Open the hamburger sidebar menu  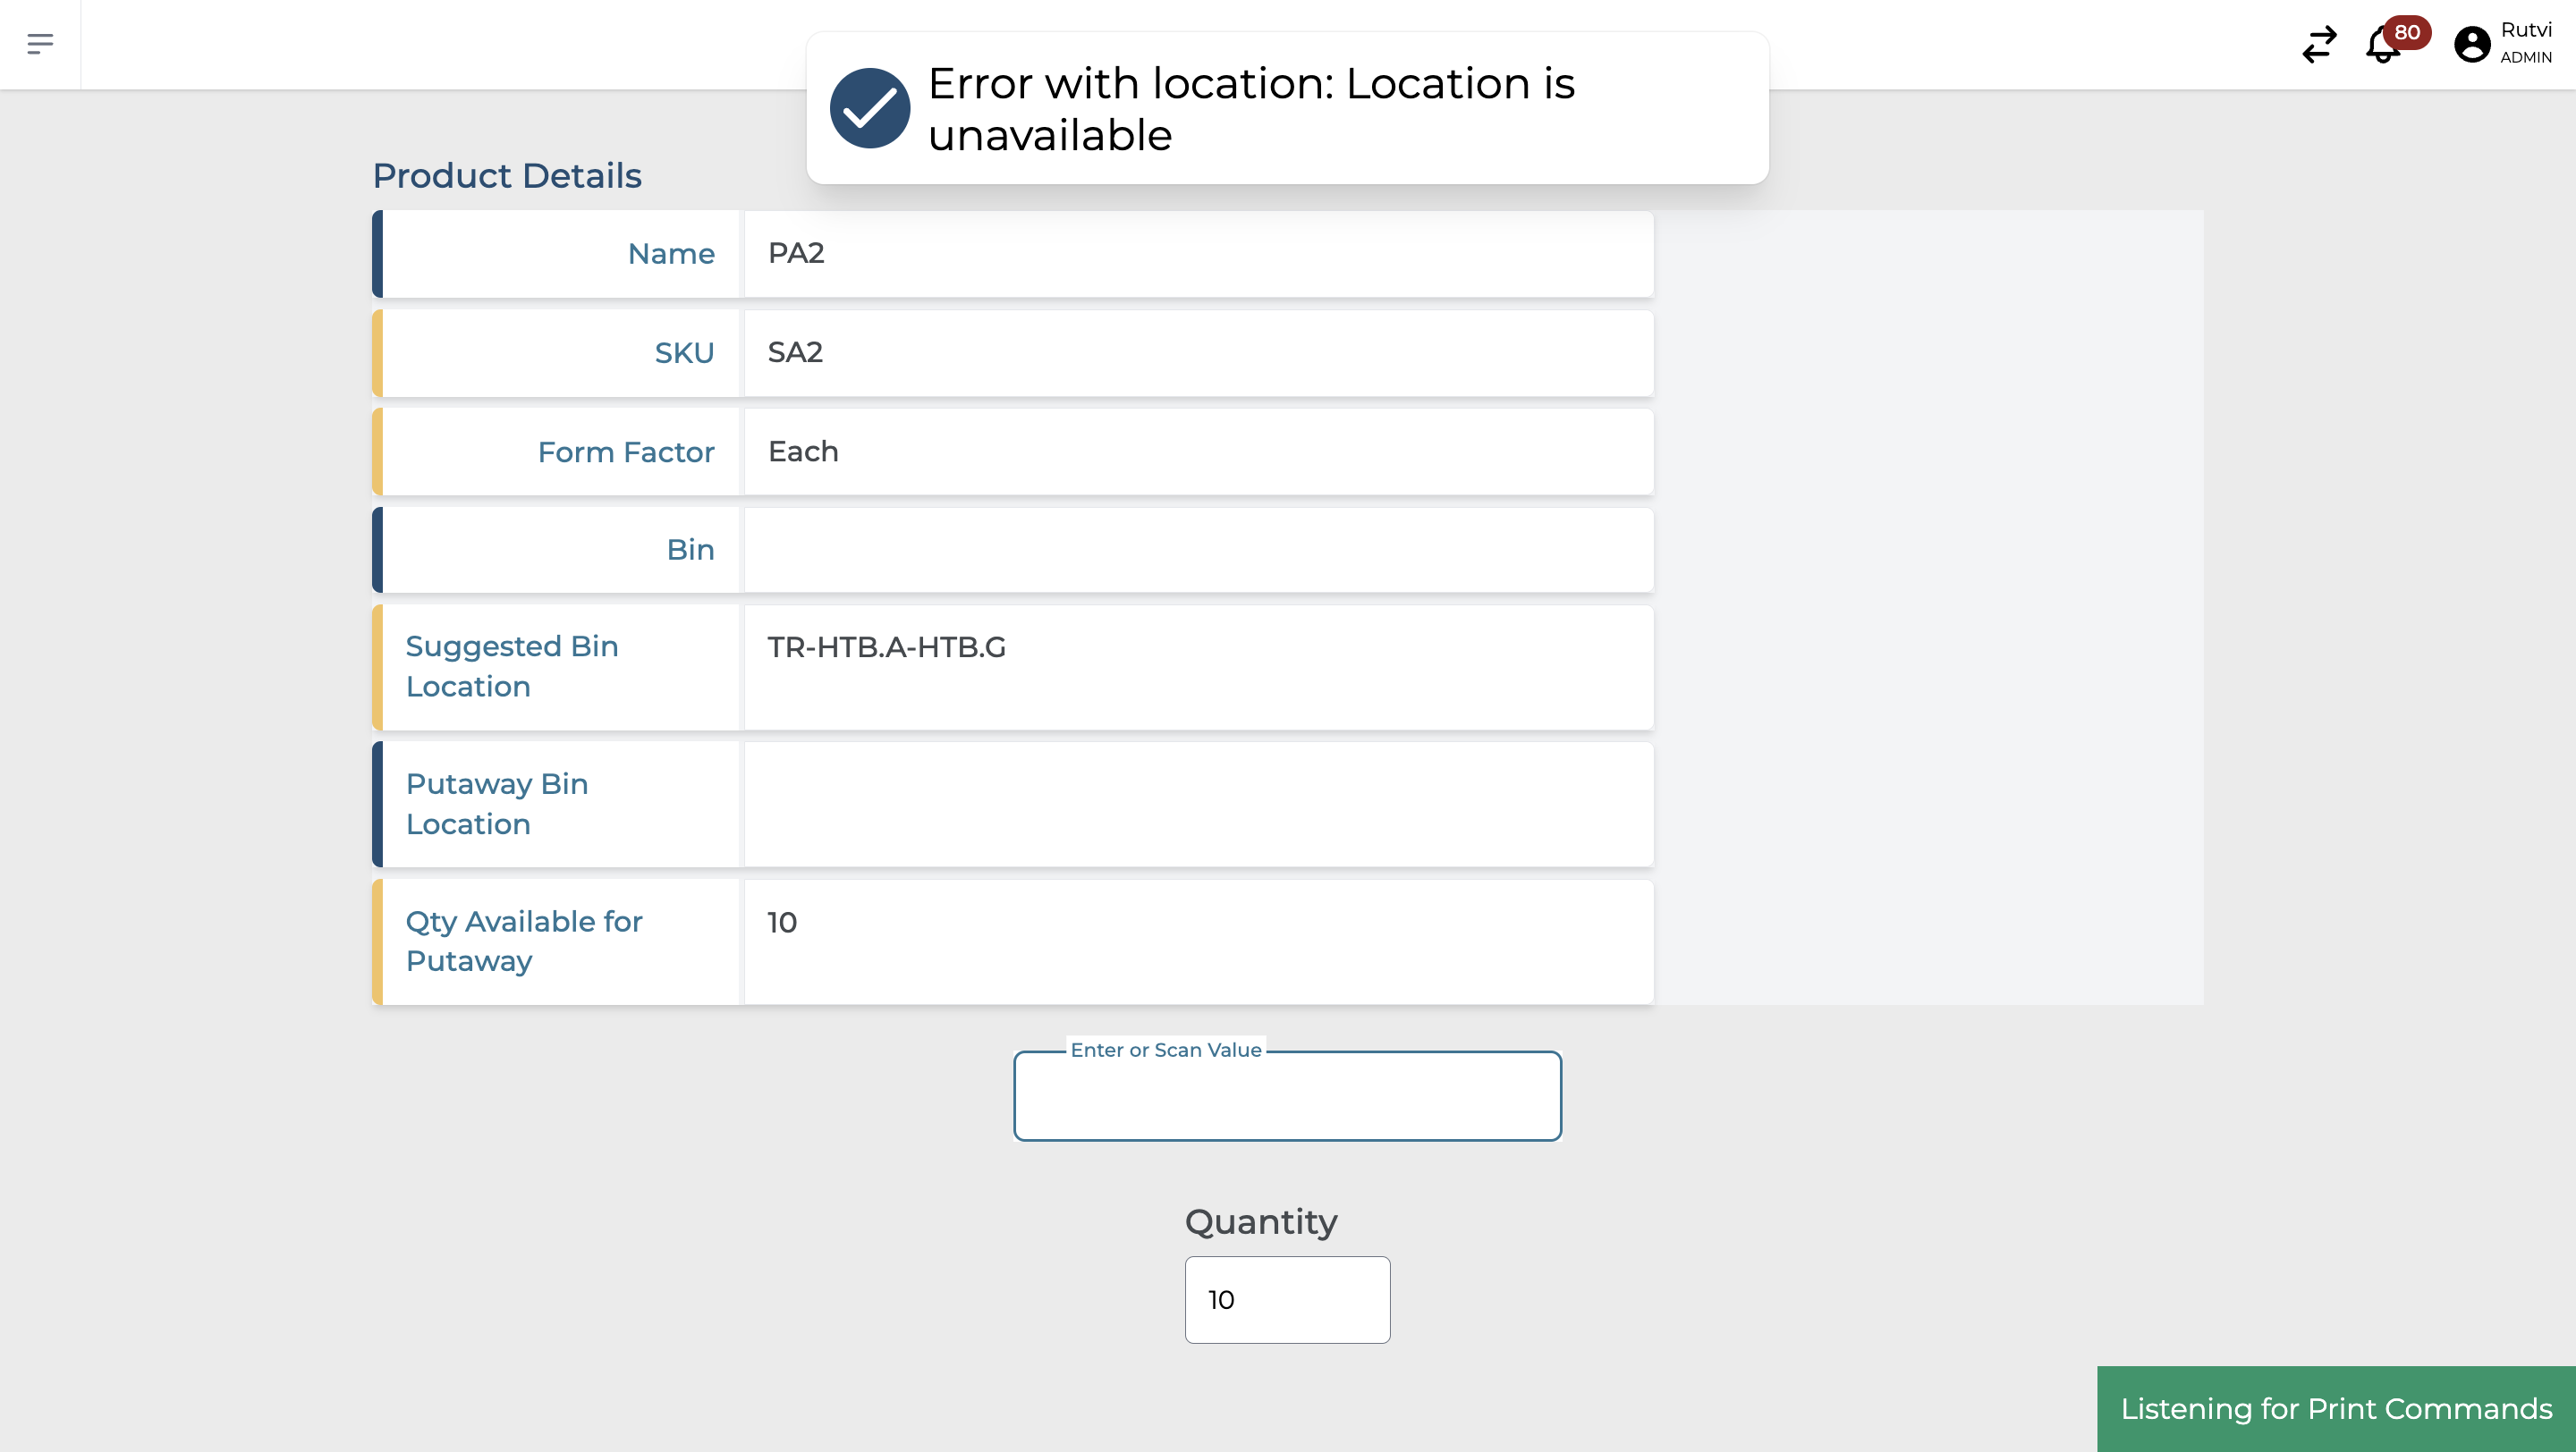[x=40, y=43]
